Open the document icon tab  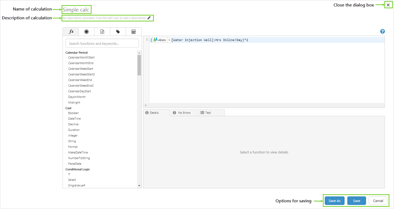tap(102, 32)
